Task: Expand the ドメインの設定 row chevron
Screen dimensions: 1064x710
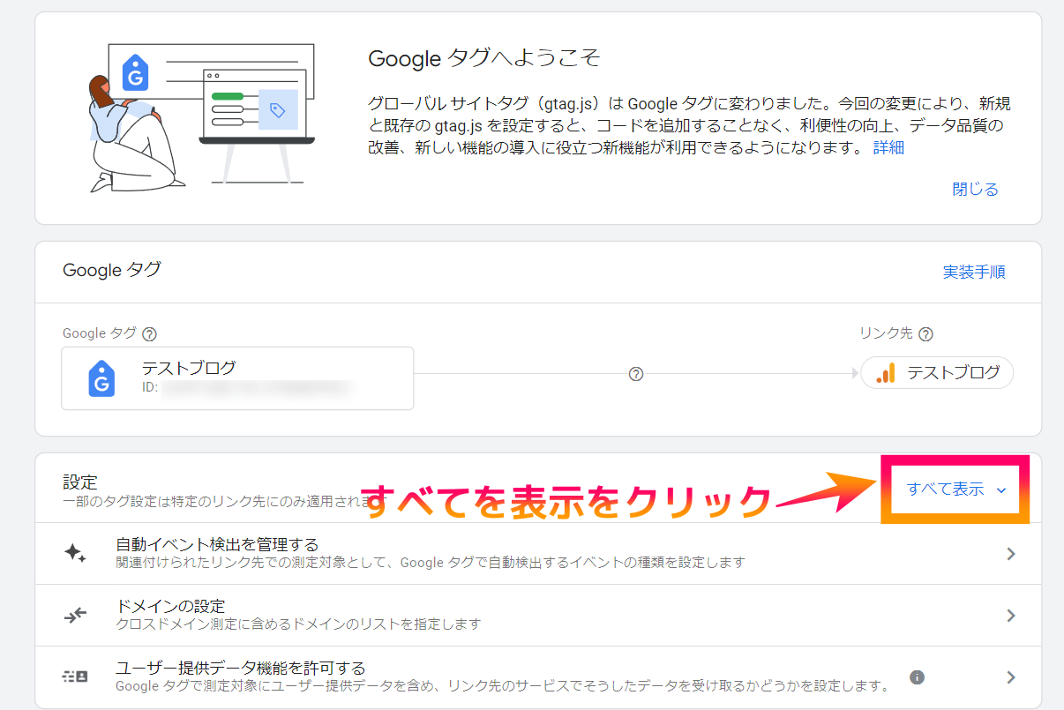Action: click(1011, 616)
